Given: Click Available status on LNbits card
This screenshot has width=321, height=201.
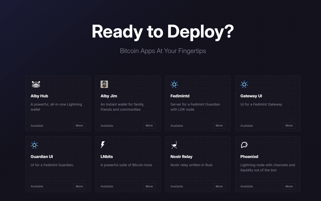Looking at the screenshot, I should tap(107, 187).
